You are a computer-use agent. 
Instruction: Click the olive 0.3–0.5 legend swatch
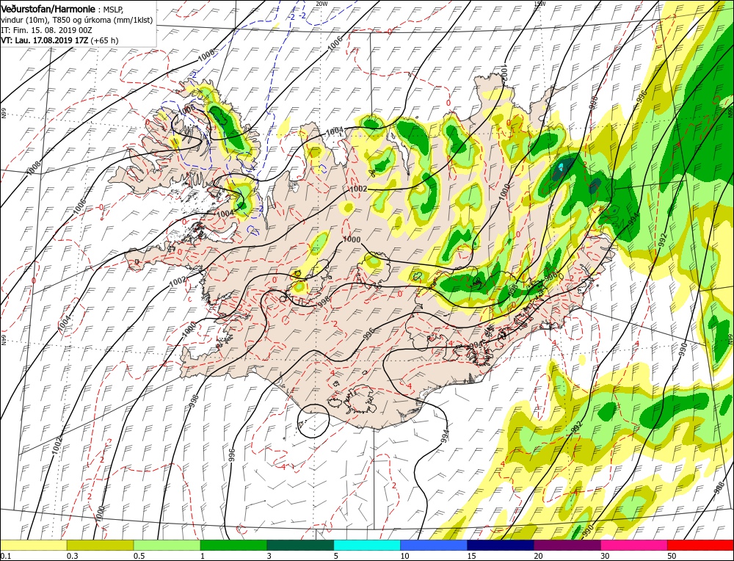coord(100,545)
